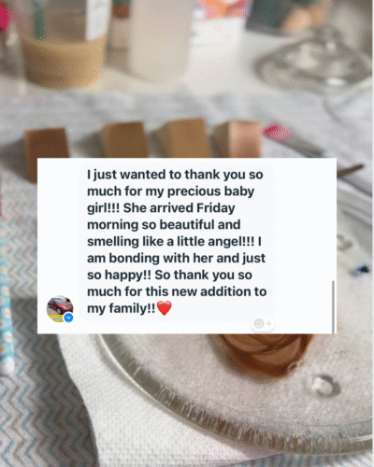Click the brown caramel swirl on the plate
The image size is (374, 467).
click(265, 352)
